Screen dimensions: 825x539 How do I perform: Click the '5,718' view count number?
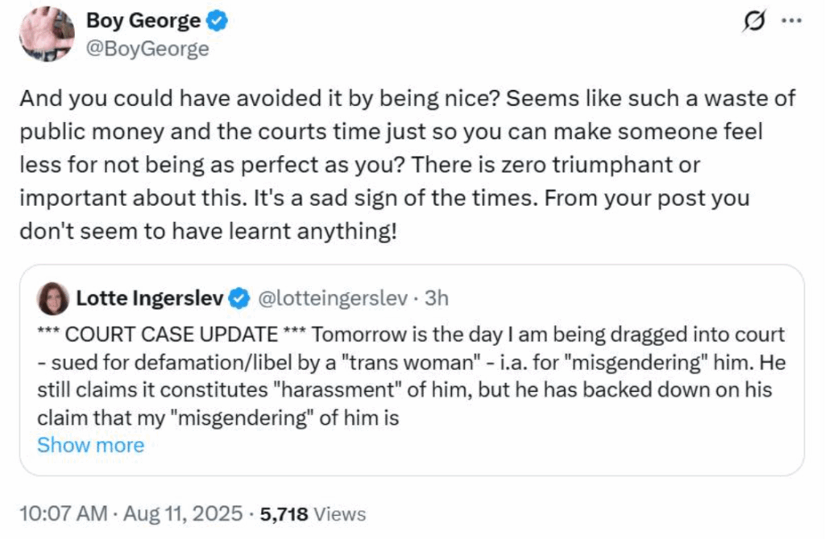click(x=280, y=512)
